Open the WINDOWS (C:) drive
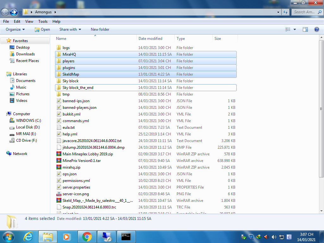The width and height of the screenshot is (324, 243). 28,121
